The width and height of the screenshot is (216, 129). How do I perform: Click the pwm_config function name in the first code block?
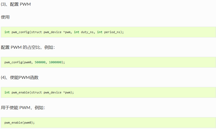(21, 32)
